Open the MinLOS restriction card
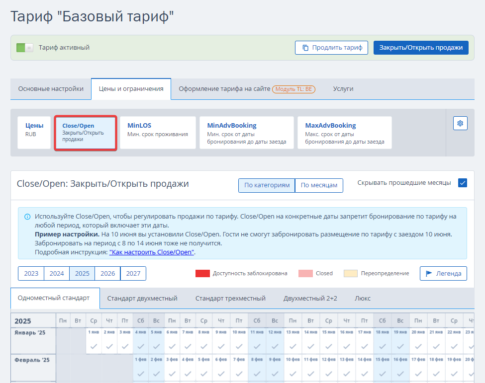 [x=158, y=133]
